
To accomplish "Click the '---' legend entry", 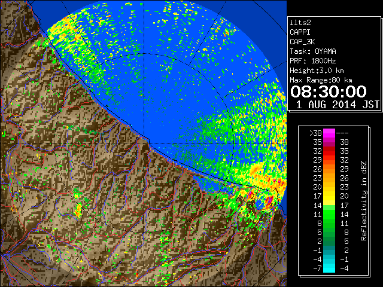I will pyautogui.click(x=342, y=133).
